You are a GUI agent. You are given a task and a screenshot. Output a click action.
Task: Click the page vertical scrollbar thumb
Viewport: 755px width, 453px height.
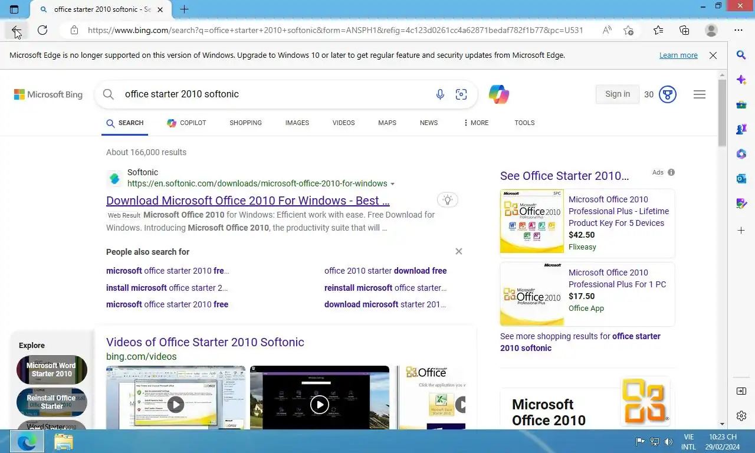click(x=722, y=112)
